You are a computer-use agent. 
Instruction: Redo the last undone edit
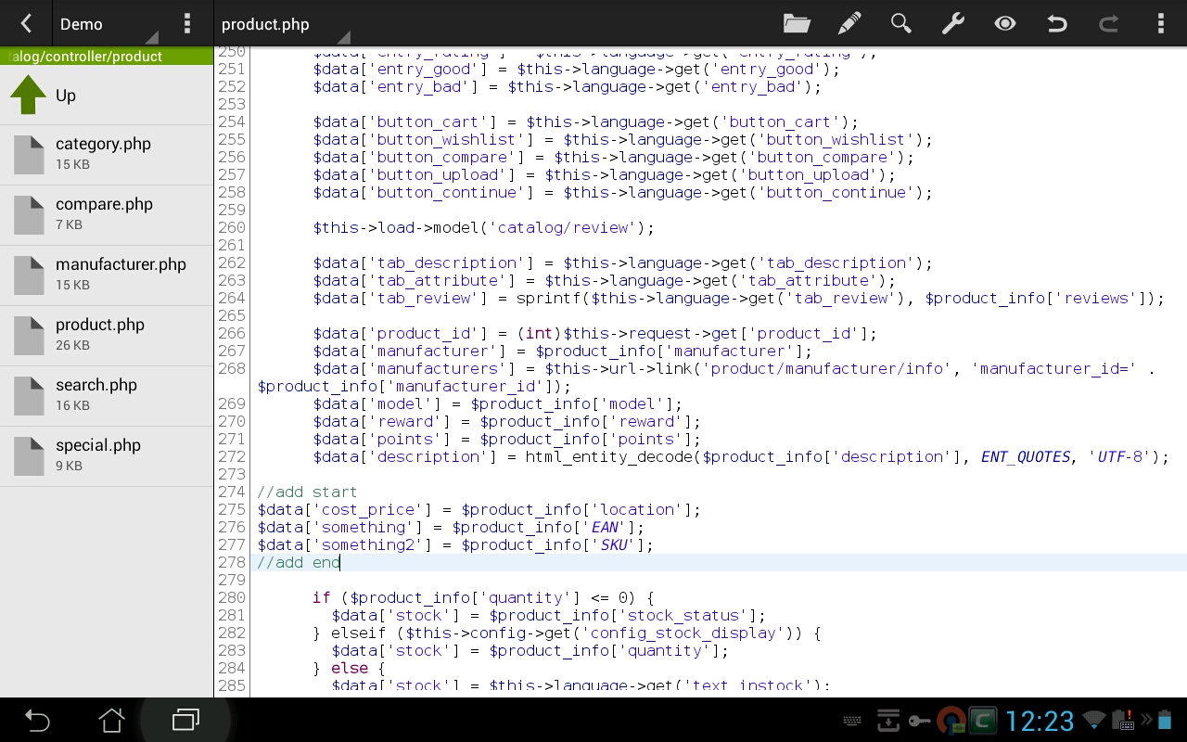click(1108, 24)
